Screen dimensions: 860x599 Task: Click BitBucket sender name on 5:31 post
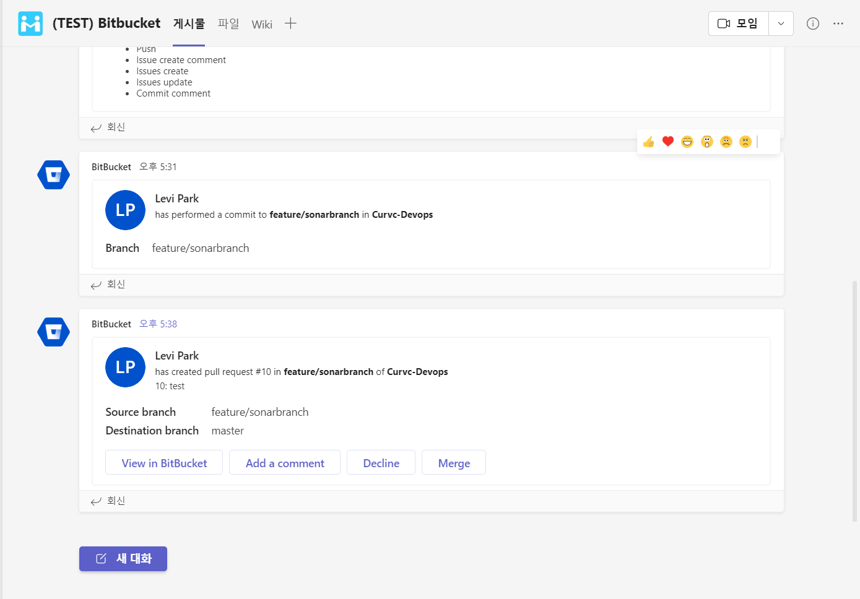[111, 167]
